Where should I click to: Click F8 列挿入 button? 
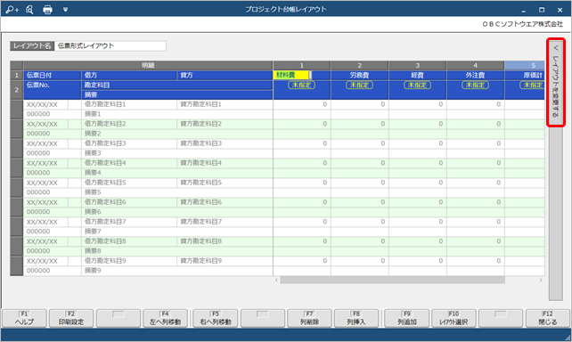tap(356, 318)
